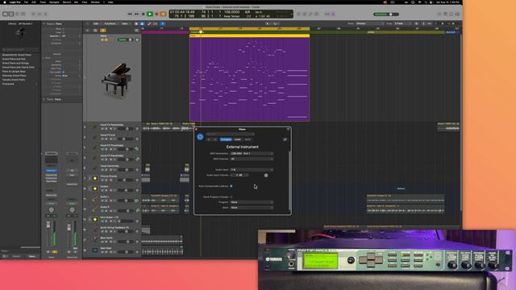Toggle the yellow global Solo button in track header
This screenshot has width=516, height=290.
(x=102, y=31)
